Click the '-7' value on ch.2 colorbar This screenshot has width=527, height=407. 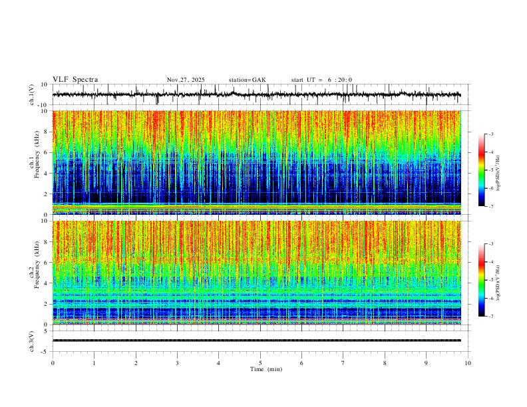[490, 316]
